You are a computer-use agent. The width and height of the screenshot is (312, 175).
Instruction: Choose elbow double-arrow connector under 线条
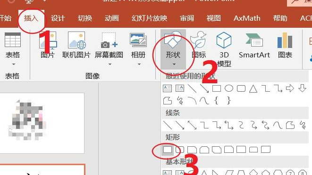tap(229, 125)
